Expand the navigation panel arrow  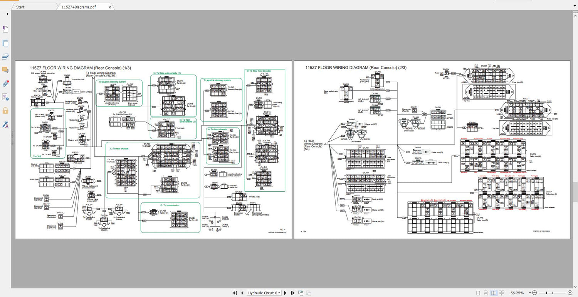7,14
